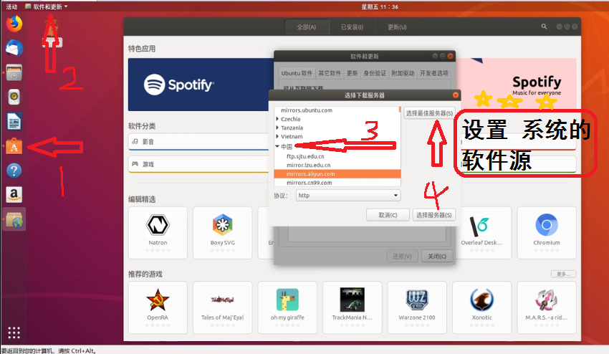The width and height of the screenshot is (609, 354).
Task: Show applications grid at dock bottom
Action: point(14,333)
